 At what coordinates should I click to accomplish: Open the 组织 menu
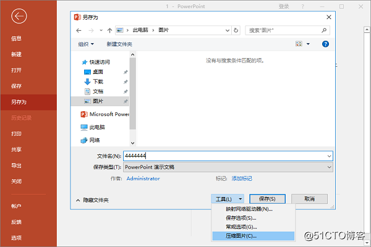(86, 44)
